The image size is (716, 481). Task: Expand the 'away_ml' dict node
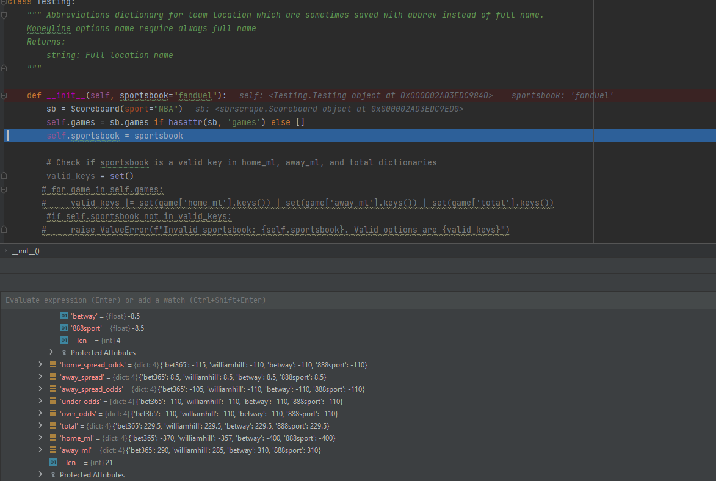coord(40,450)
